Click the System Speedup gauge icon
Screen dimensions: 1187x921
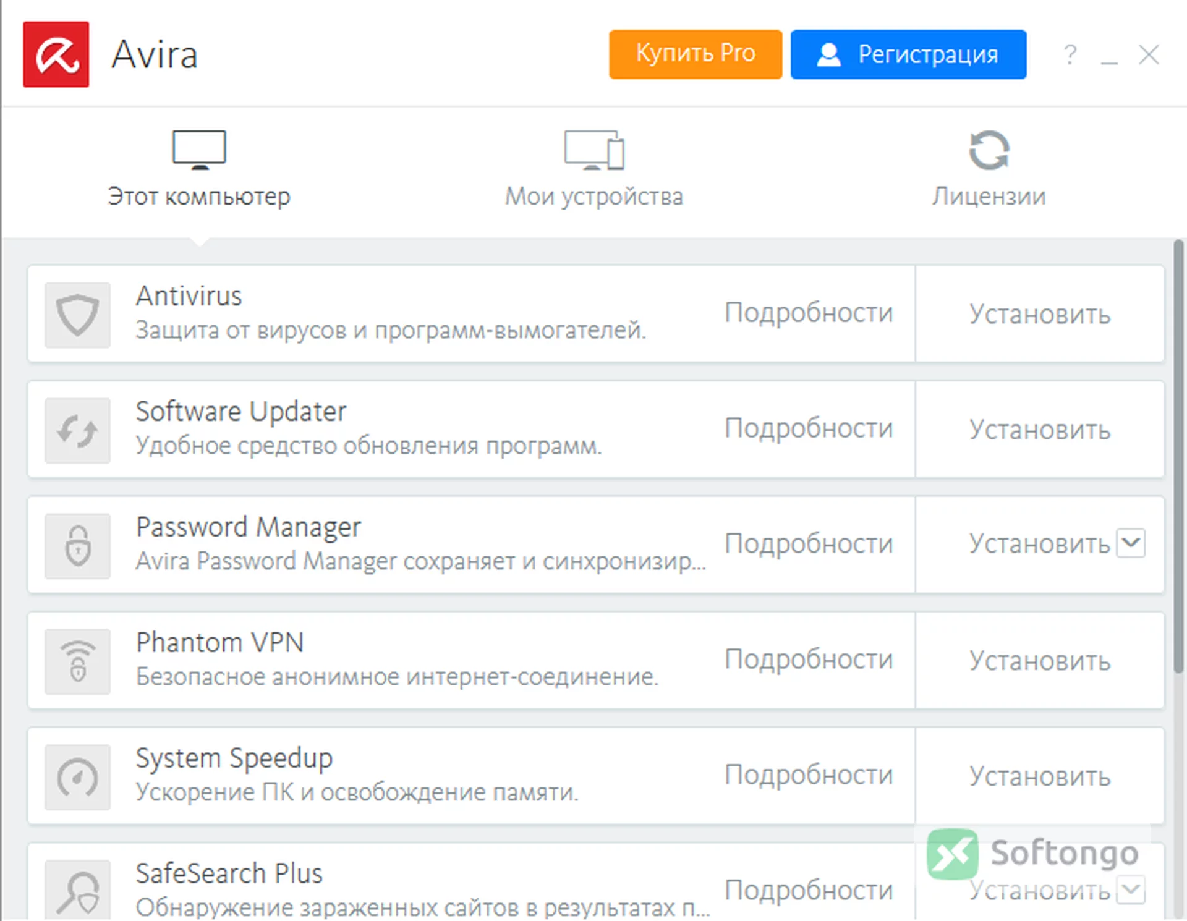(x=77, y=778)
